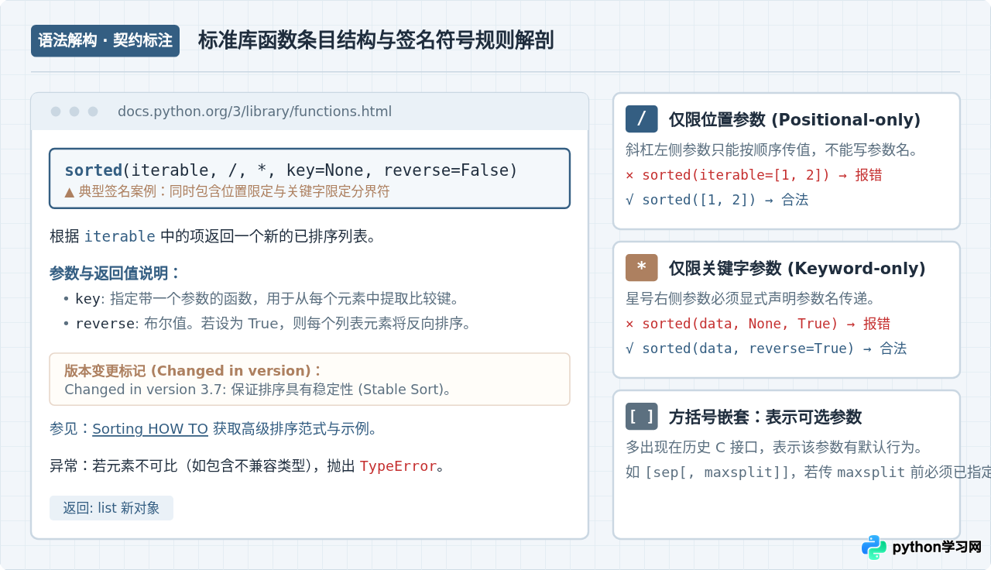The height and width of the screenshot is (570, 991).
Task: Click the slash symbol badge icon
Action: (x=642, y=119)
